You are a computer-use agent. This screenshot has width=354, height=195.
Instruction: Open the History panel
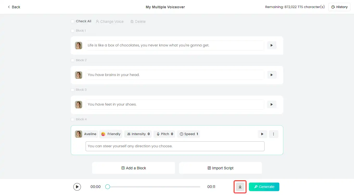pos(339,7)
